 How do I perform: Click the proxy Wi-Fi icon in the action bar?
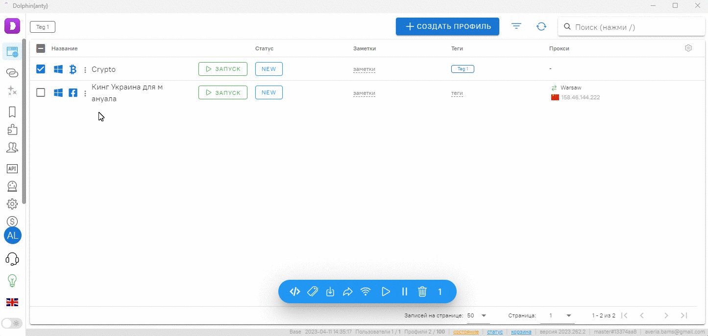366,292
